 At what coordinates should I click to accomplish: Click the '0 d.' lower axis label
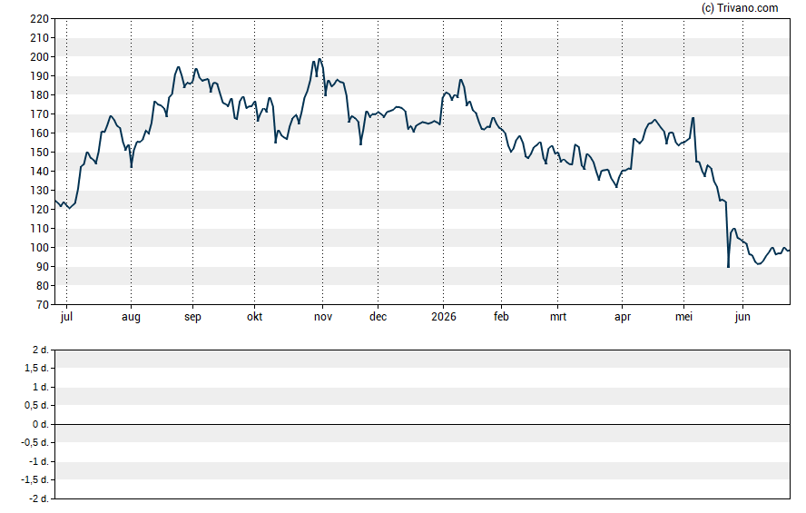coord(41,424)
